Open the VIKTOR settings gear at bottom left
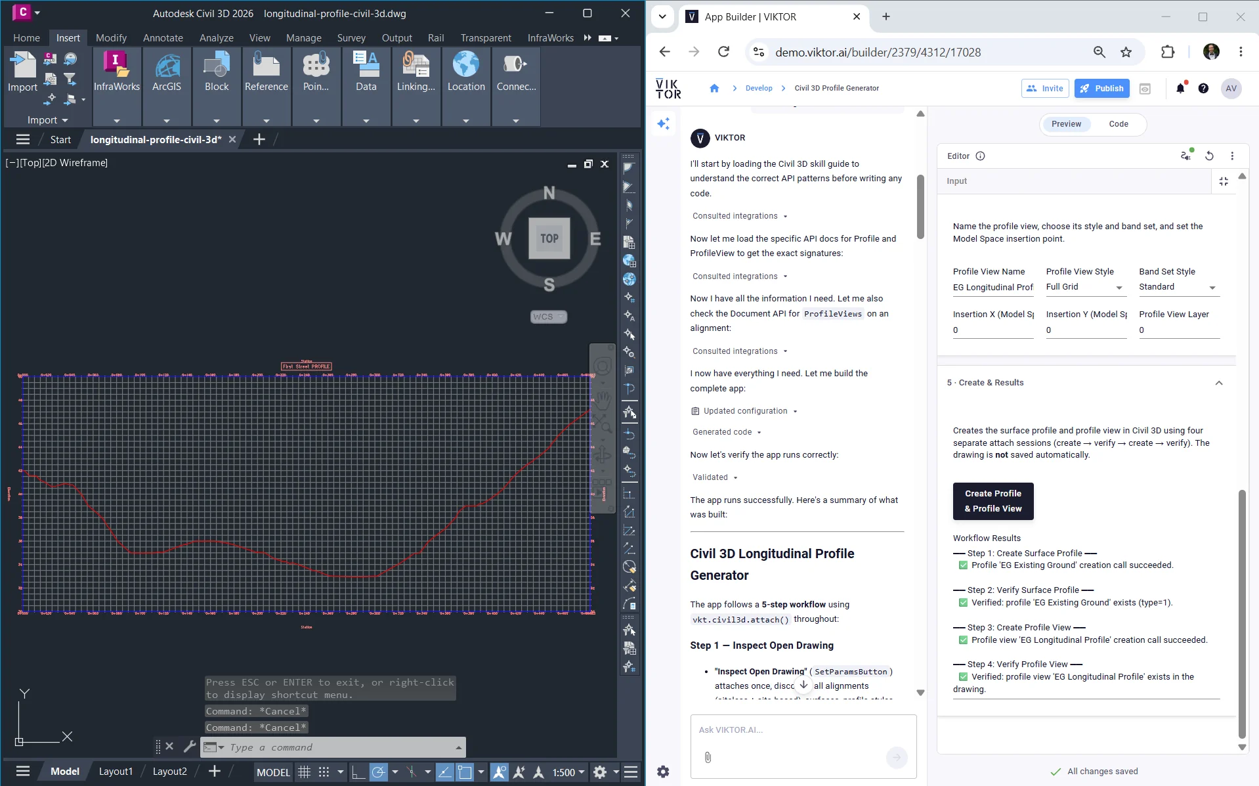 [663, 772]
